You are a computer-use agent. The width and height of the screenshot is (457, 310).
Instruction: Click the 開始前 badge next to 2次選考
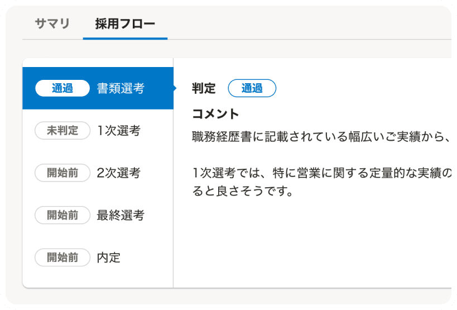click(62, 173)
